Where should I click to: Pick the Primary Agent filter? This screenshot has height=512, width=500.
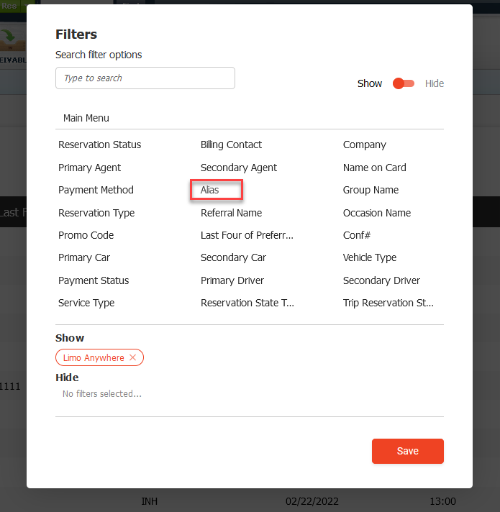(89, 168)
